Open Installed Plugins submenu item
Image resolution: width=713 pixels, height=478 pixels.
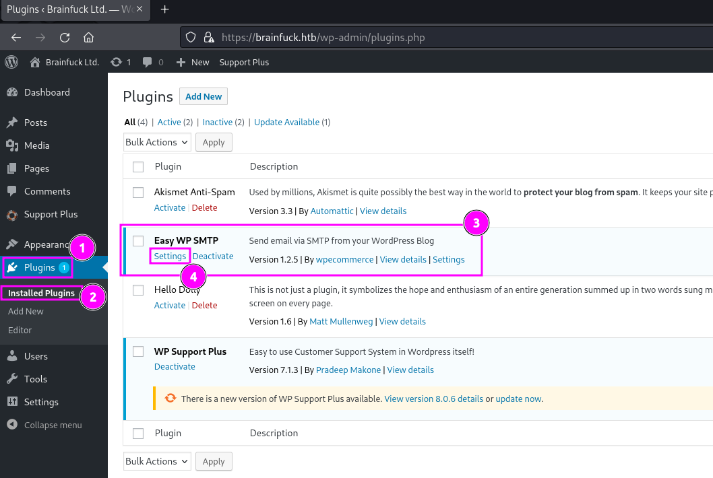(x=41, y=293)
